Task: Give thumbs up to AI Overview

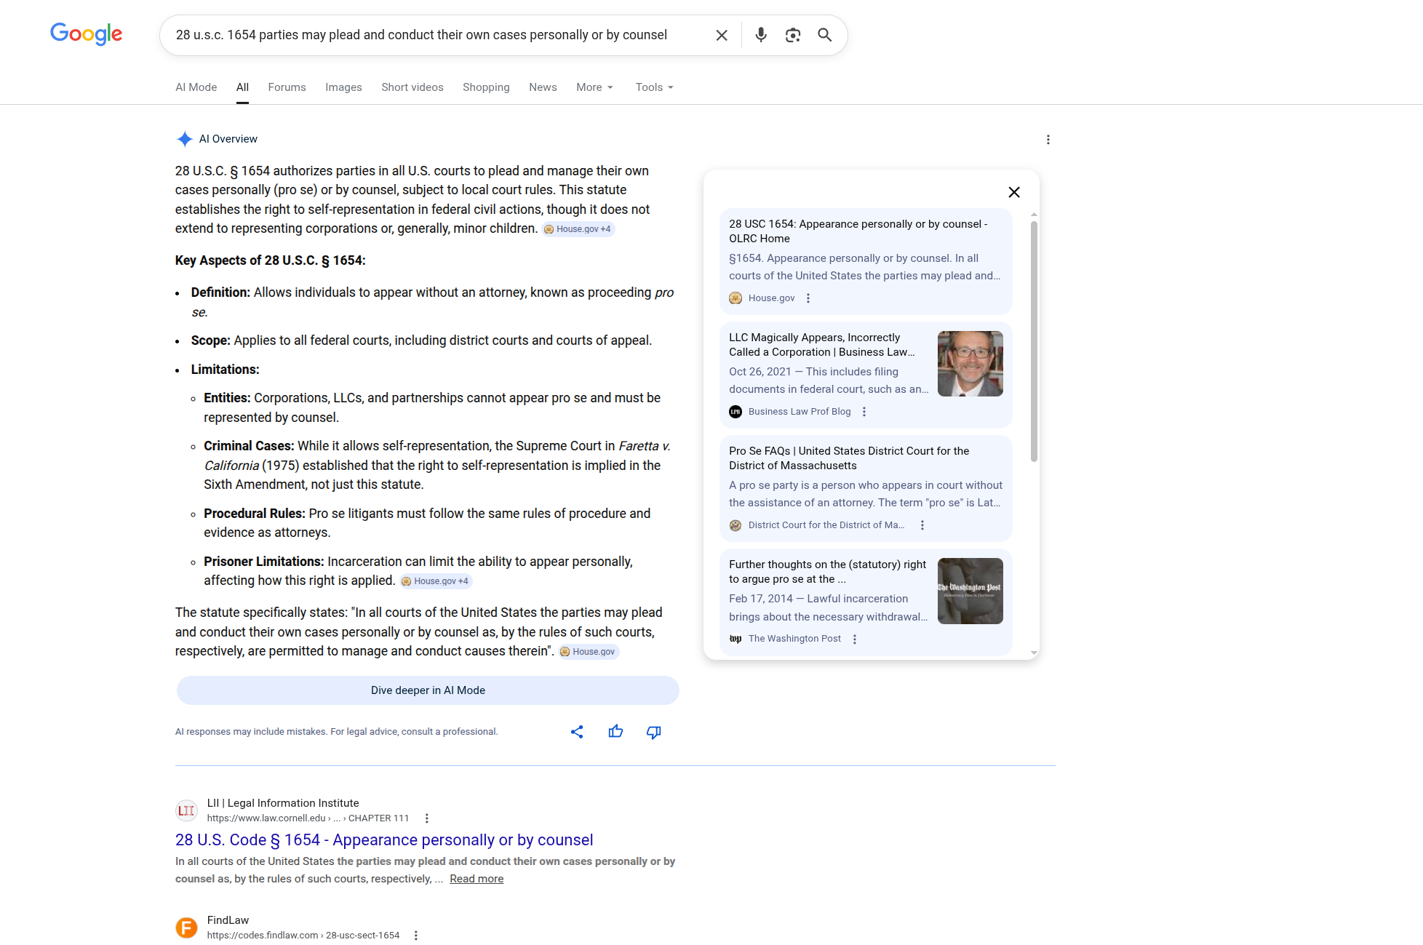Action: [615, 732]
